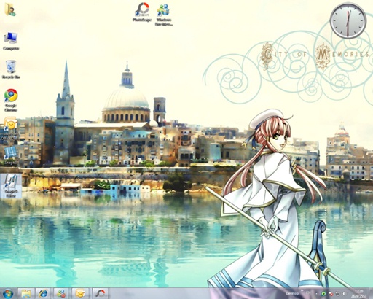Expand the Desktop toolbar chevron
The width and height of the screenshot is (373, 299).
coord(302,290)
